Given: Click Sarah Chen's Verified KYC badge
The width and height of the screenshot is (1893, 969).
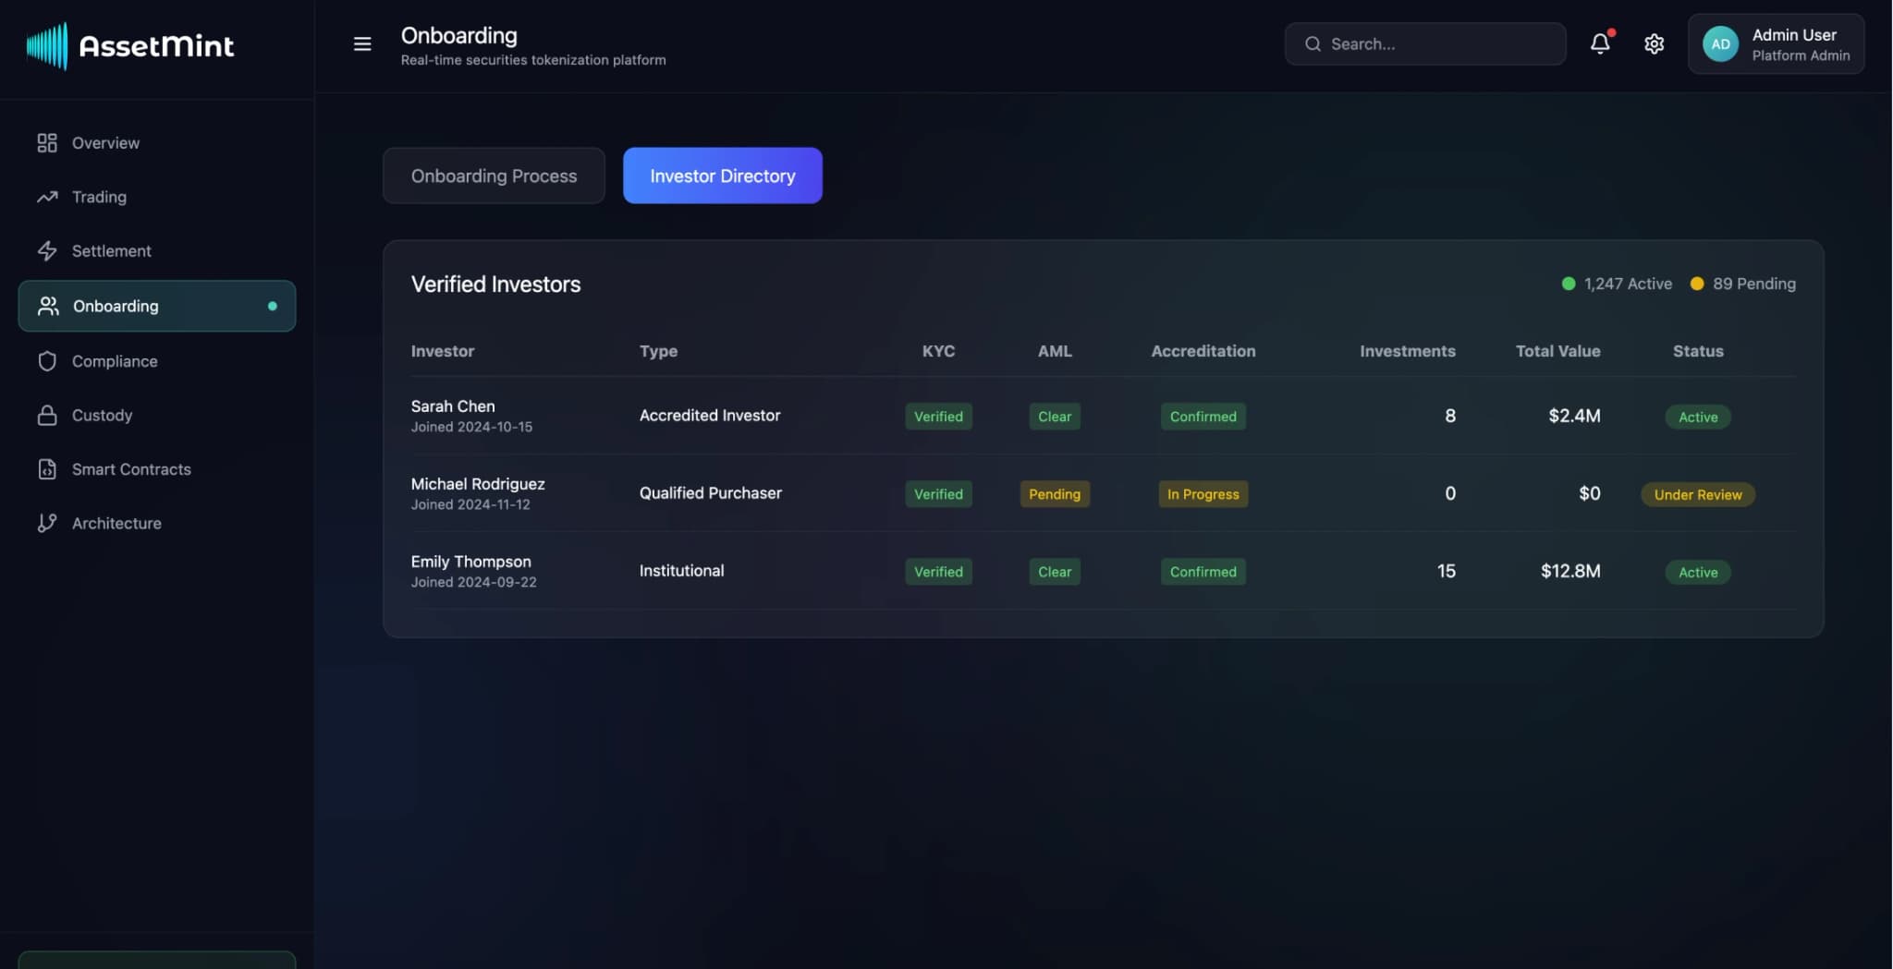Looking at the screenshot, I should [x=938, y=416].
